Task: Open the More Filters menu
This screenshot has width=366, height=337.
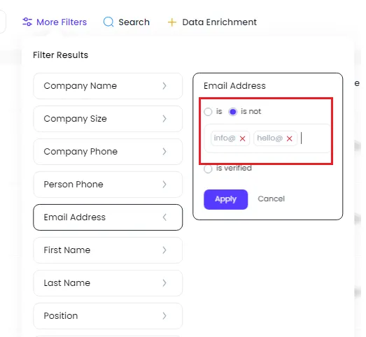Action: pos(55,22)
